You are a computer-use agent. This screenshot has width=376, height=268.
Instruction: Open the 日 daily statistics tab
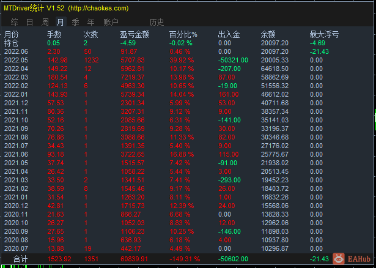tap(29, 22)
